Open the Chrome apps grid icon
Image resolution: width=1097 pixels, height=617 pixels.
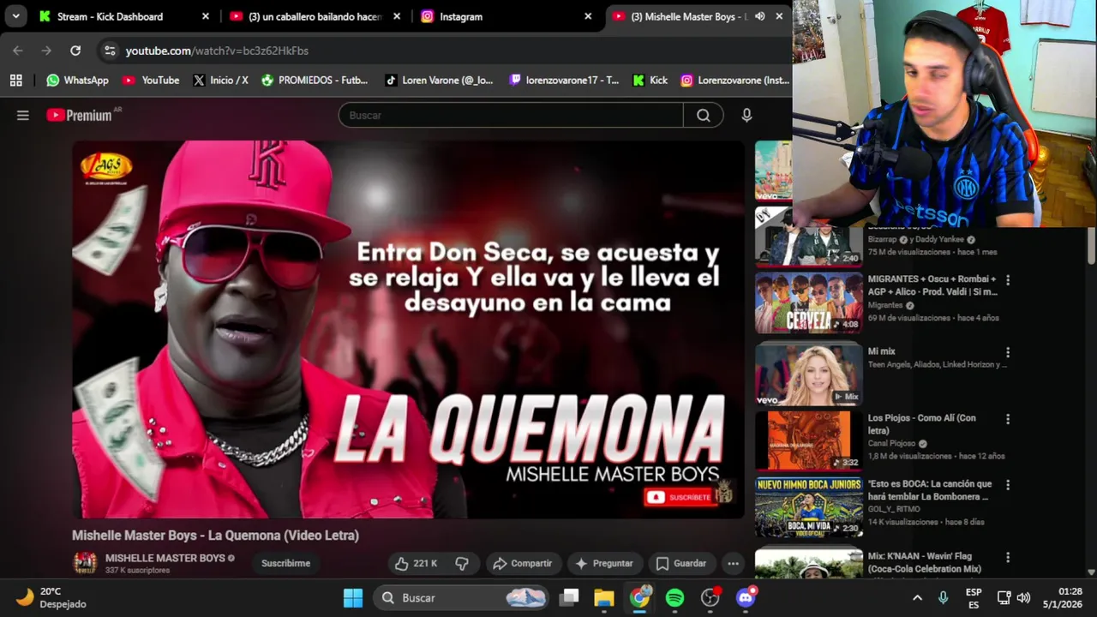pyautogui.click(x=15, y=80)
